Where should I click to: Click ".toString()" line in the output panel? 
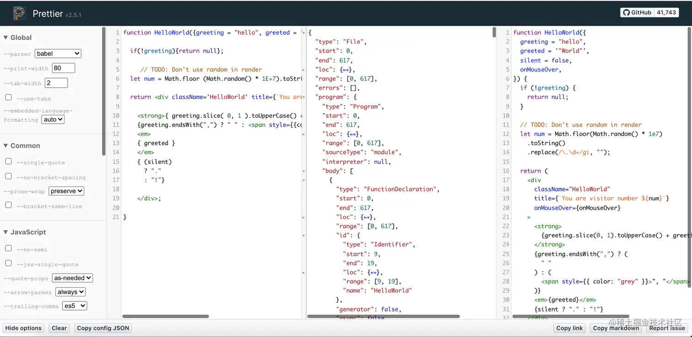tap(546, 143)
